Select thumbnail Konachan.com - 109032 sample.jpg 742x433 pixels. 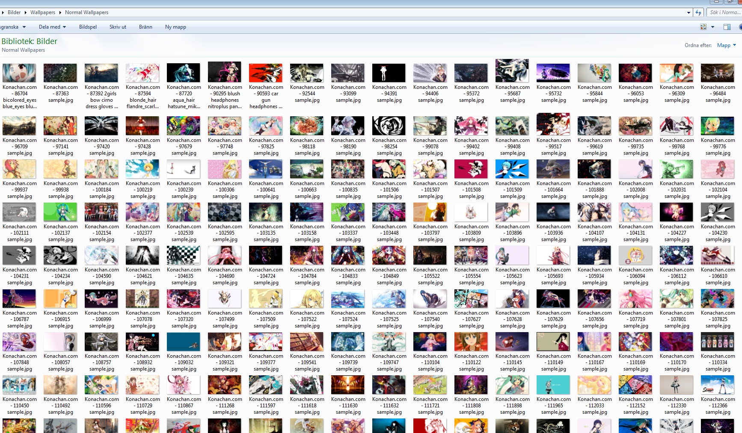point(184,342)
